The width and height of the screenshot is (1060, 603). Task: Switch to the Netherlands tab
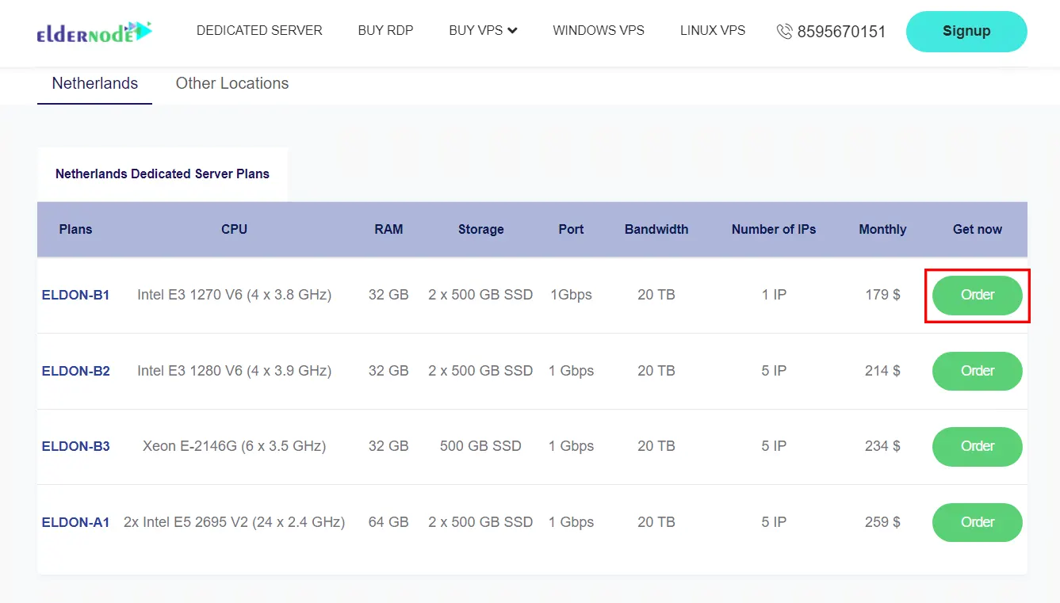[95, 84]
